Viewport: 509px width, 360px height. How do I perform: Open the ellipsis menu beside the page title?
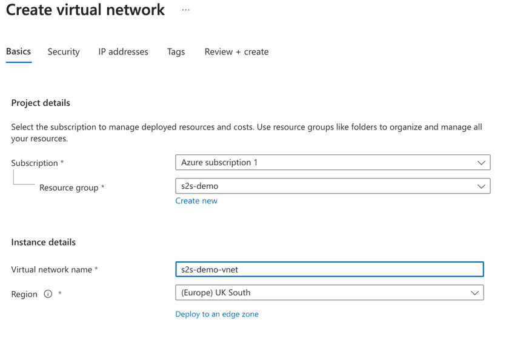[186, 10]
